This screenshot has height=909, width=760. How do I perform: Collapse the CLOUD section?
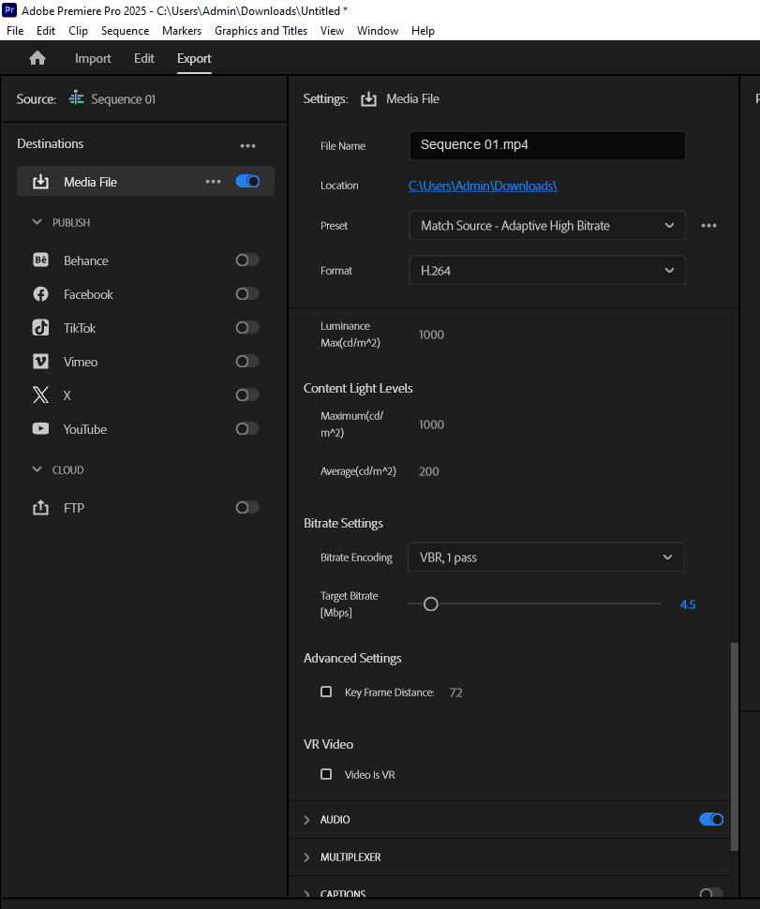(x=37, y=469)
